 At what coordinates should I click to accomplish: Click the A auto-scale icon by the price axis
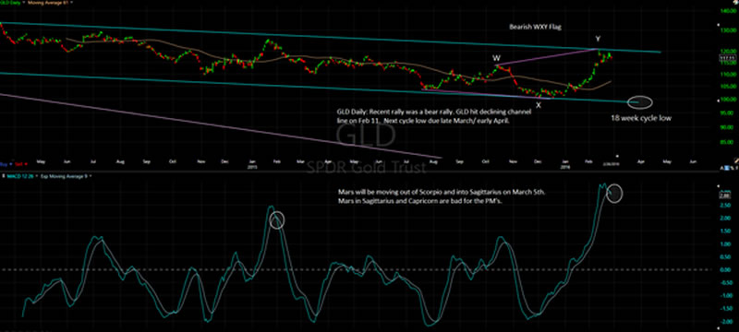click(x=721, y=168)
